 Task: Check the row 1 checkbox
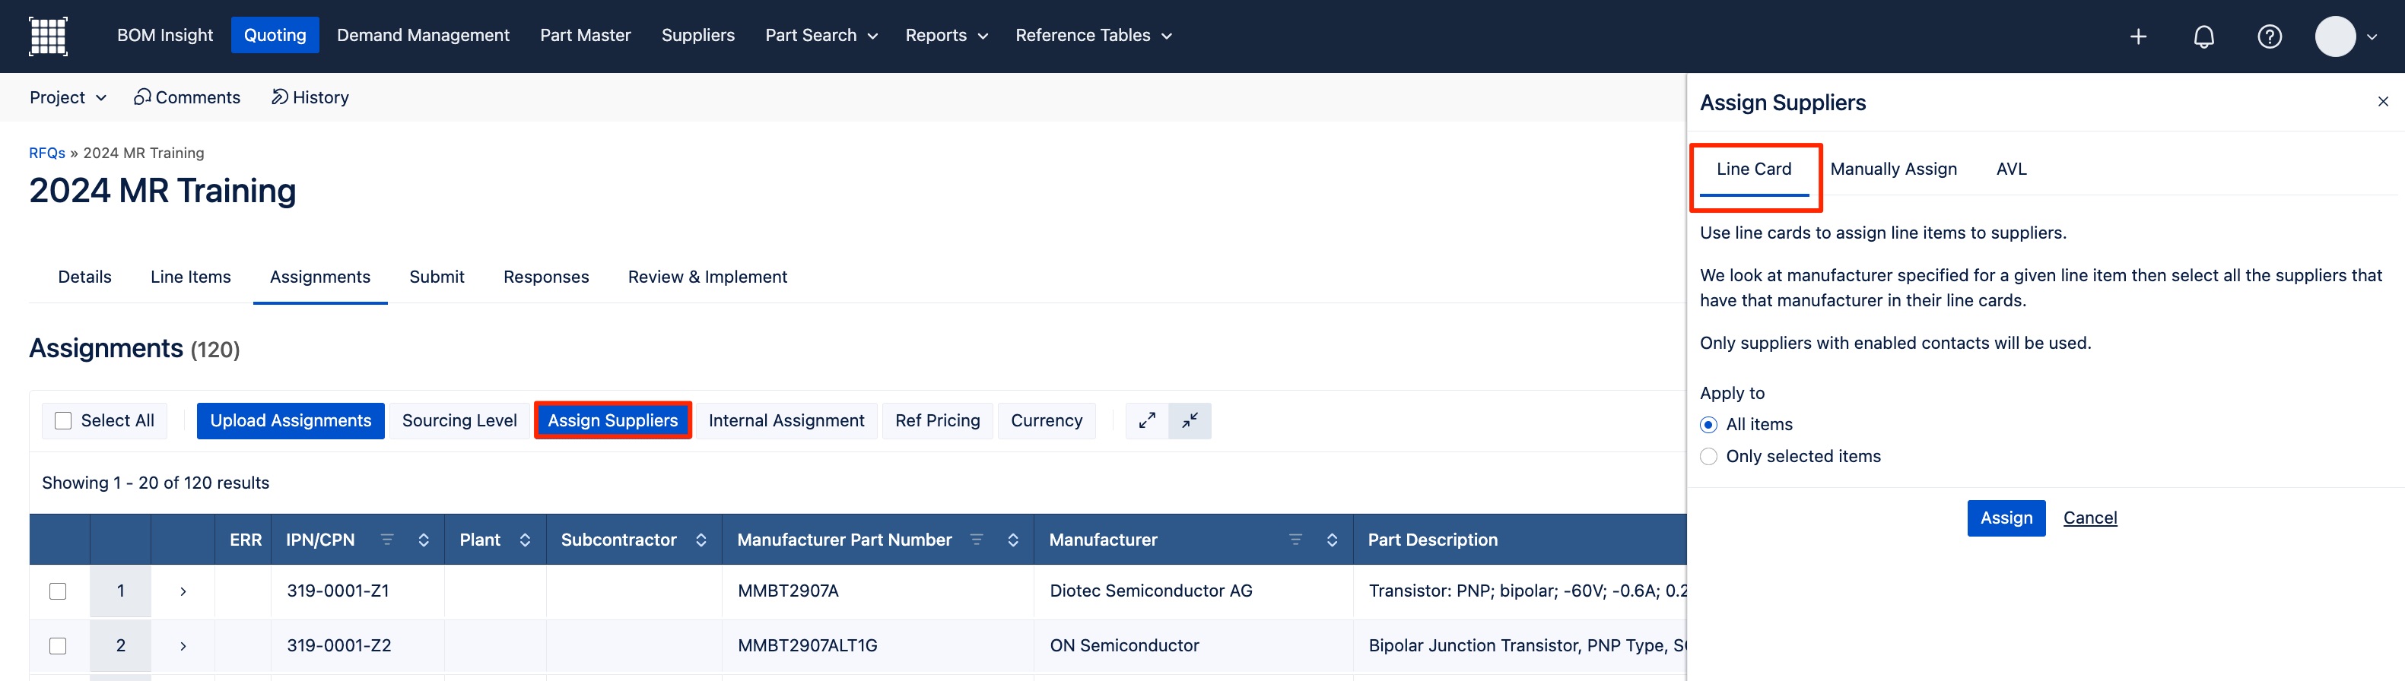tap(58, 591)
